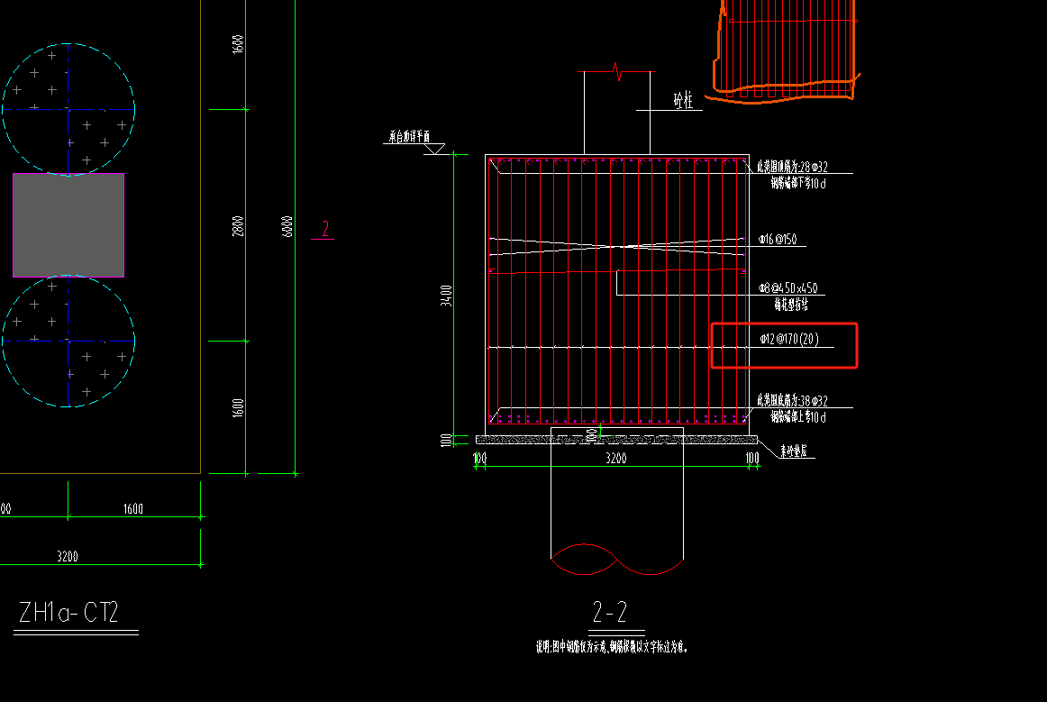Select the 6000 overall dimension text
This screenshot has width=1047, height=702.
287,226
